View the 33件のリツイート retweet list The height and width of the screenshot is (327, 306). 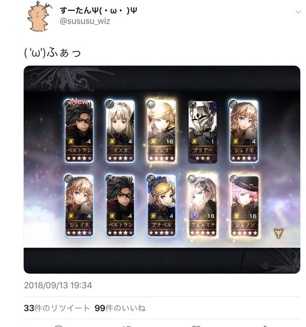57,308
